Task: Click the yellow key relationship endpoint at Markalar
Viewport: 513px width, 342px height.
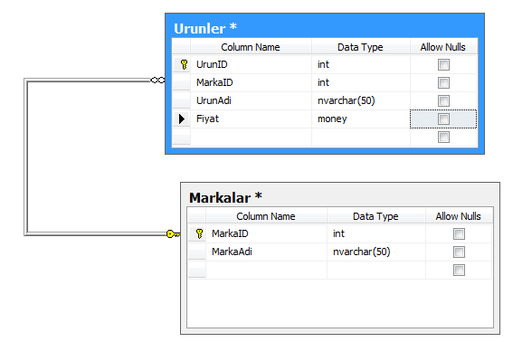Action: [x=173, y=234]
